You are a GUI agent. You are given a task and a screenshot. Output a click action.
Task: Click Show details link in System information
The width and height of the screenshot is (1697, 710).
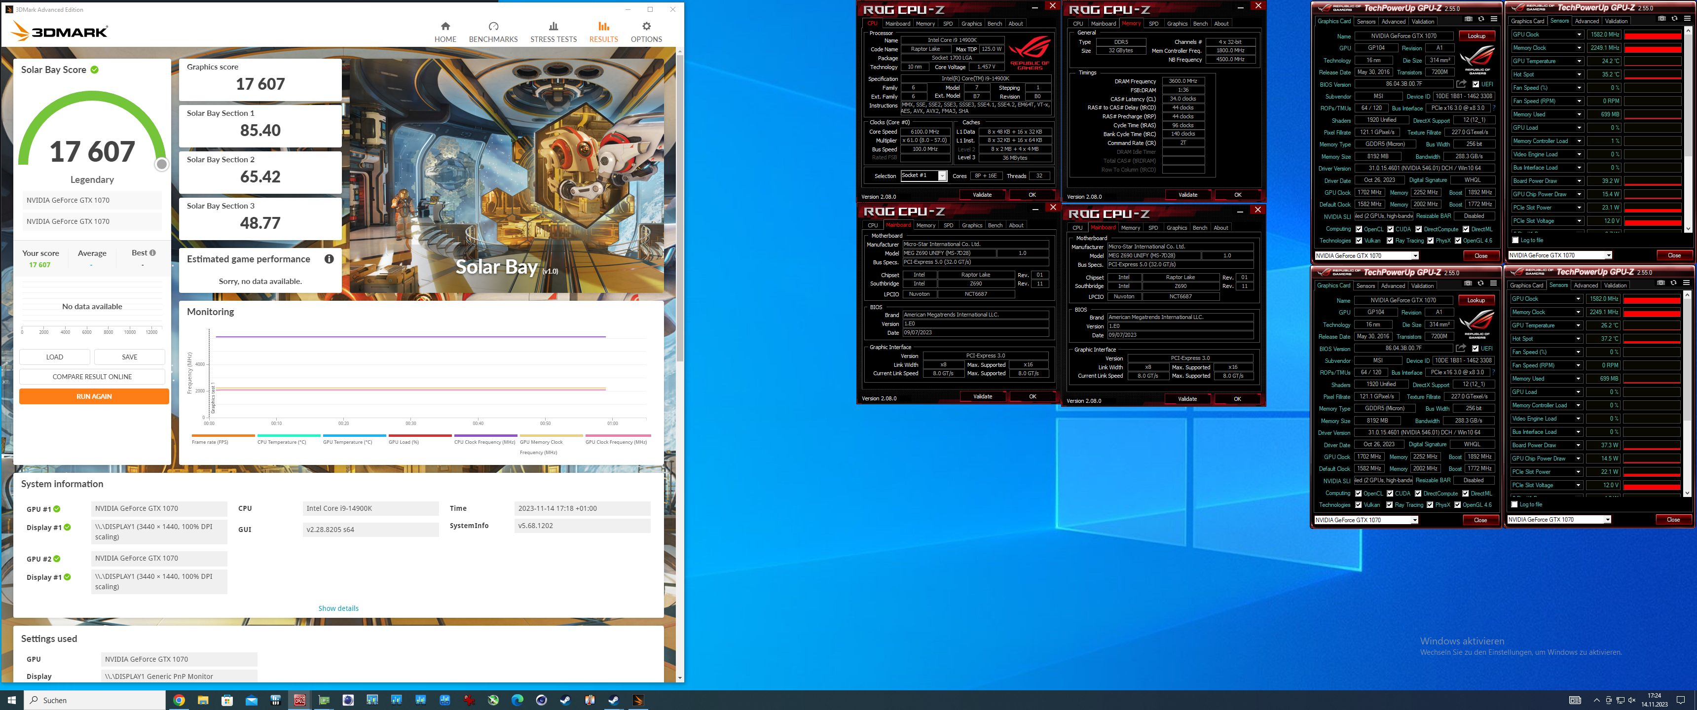tap(338, 608)
